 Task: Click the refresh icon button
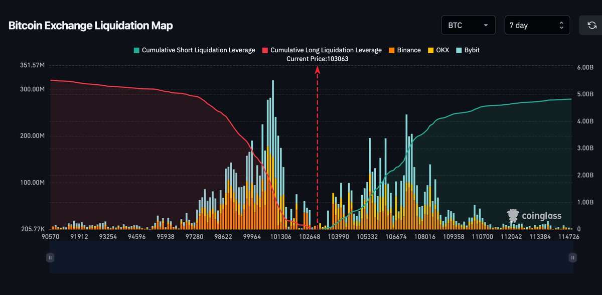pyautogui.click(x=590, y=25)
